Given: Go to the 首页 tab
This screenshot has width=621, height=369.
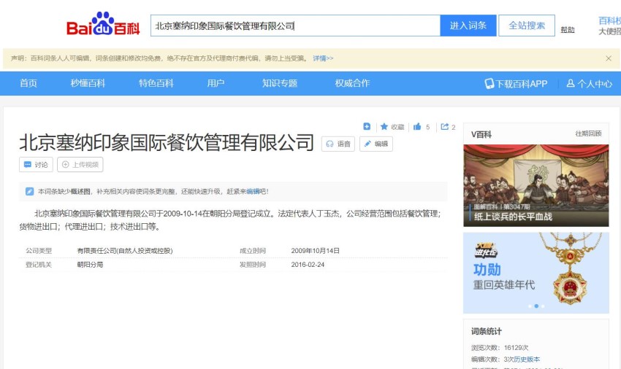Looking at the screenshot, I should 28,83.
